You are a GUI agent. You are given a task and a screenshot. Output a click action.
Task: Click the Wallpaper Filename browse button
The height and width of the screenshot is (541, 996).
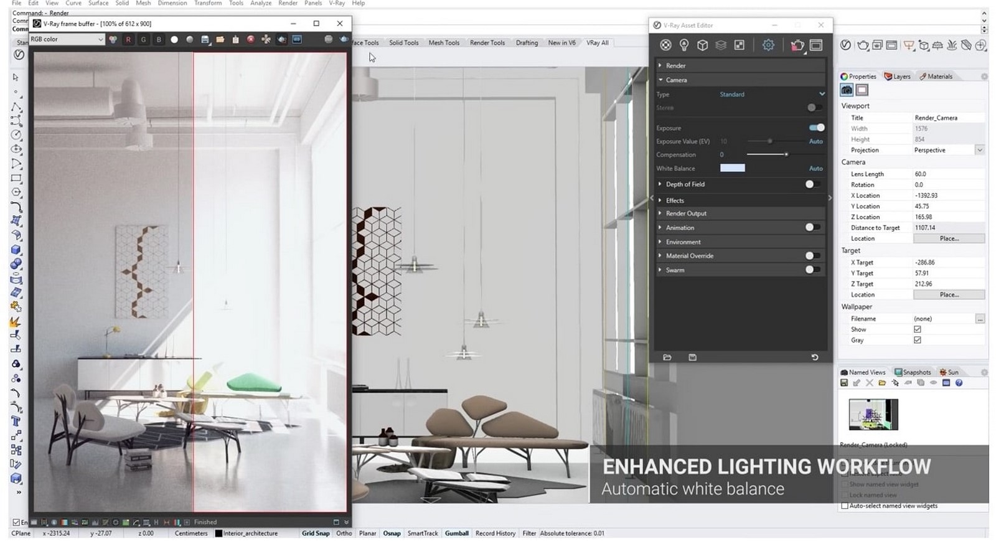click(980, 319)
